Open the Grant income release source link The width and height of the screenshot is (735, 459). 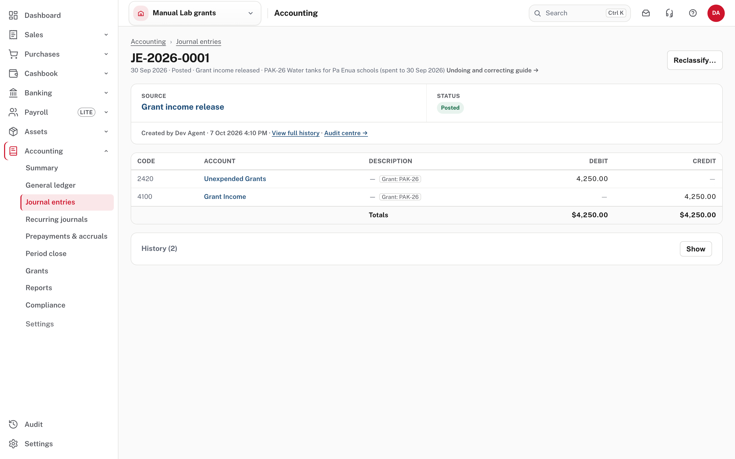[183, 107]
